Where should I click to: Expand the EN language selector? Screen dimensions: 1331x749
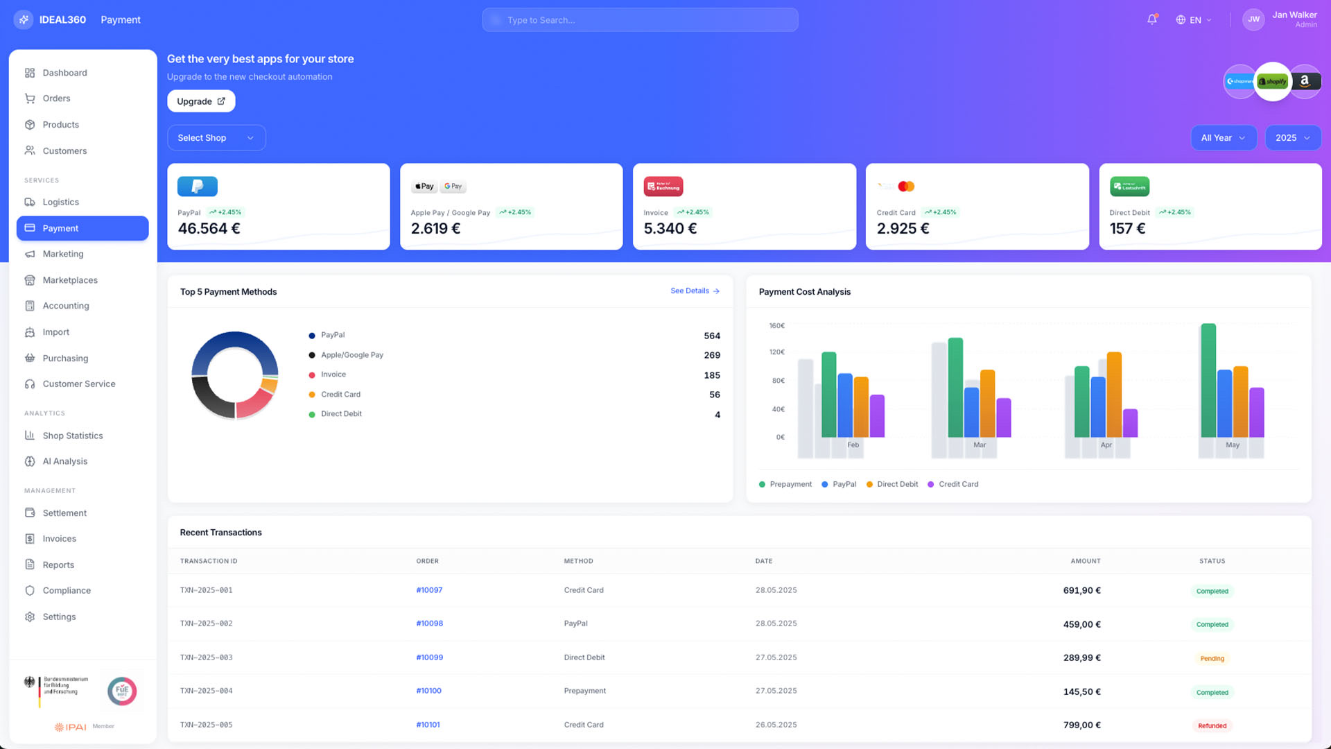click(x=1194, y=20)
